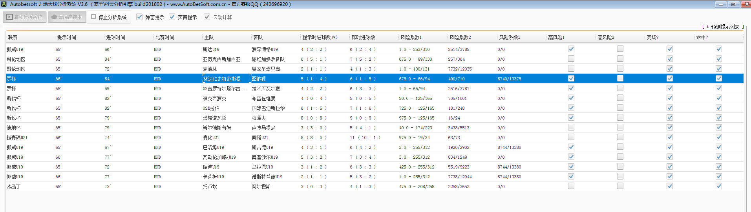Sort by the 联赛 column header
Screen dimensions: 751x212
(x=13, y=37)
